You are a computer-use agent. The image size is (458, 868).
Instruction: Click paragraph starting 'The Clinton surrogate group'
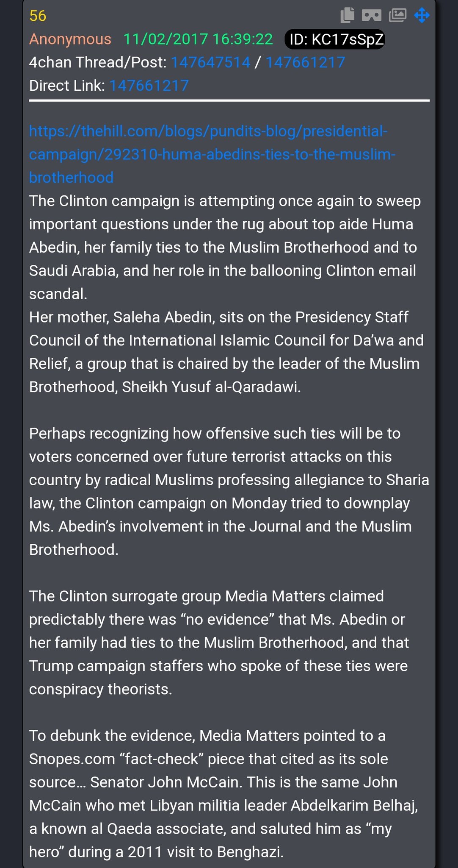(x=219, y=643)
